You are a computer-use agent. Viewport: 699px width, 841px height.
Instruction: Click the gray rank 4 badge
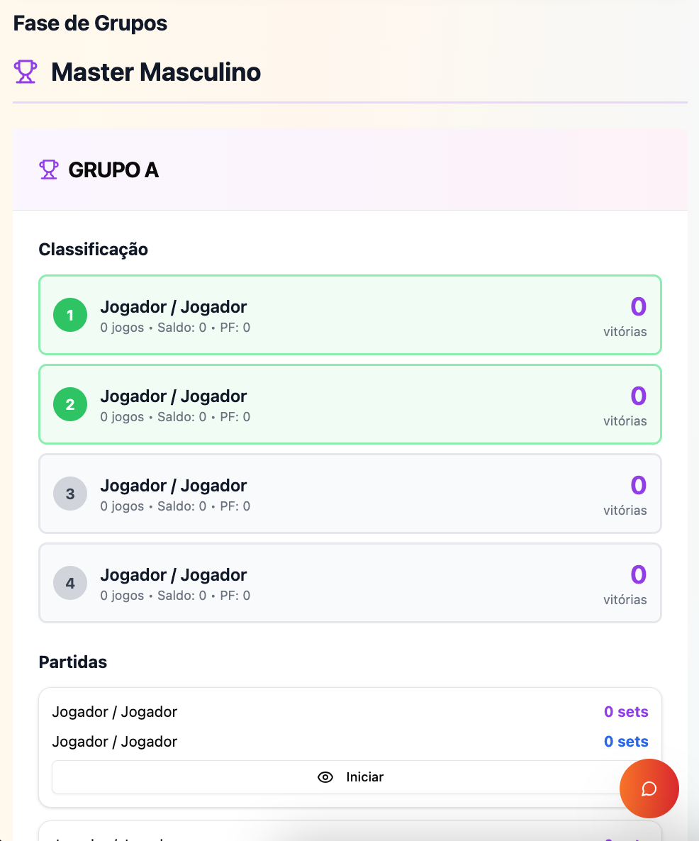point(70,583)
